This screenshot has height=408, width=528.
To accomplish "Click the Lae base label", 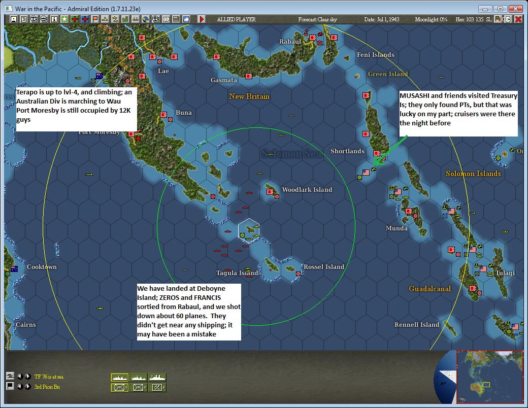I will tap(163, 71).
